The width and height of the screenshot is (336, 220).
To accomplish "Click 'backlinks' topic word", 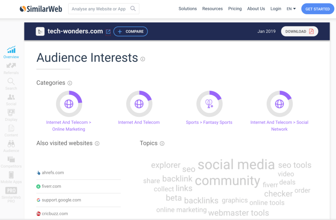I will (x=201, y=201).
